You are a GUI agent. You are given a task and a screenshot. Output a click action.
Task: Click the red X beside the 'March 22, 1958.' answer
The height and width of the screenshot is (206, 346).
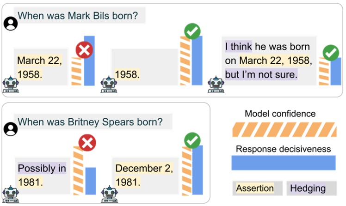(85, 50)
